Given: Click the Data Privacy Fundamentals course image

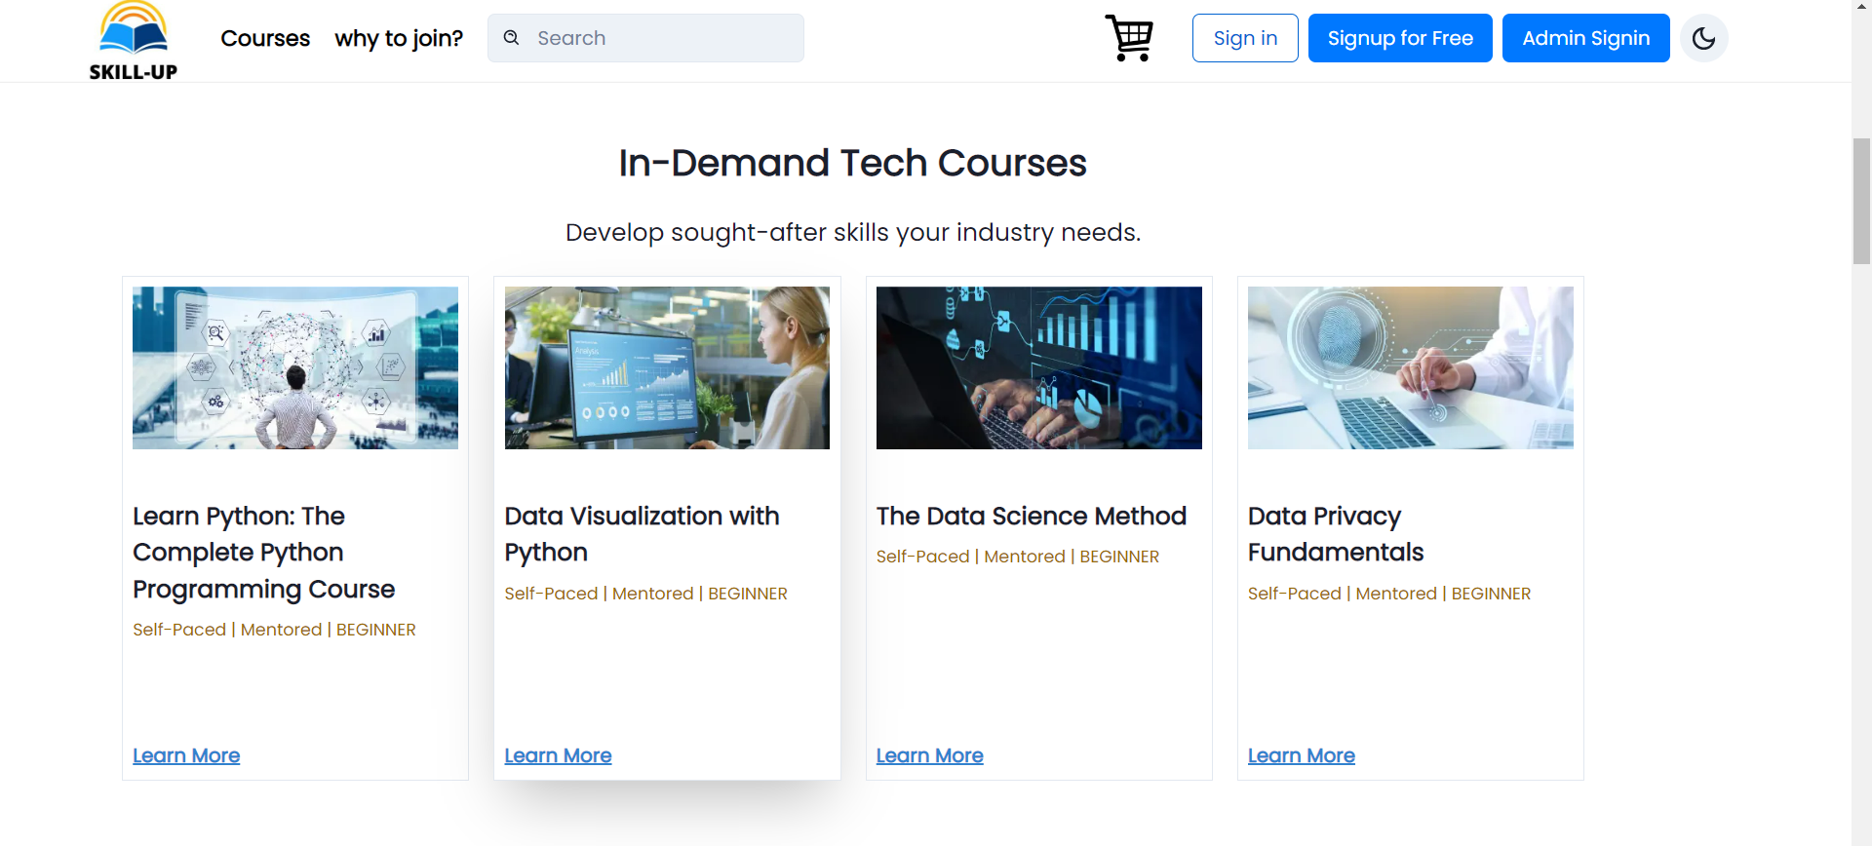Looking at the screenshot, I should point(1410,367).
